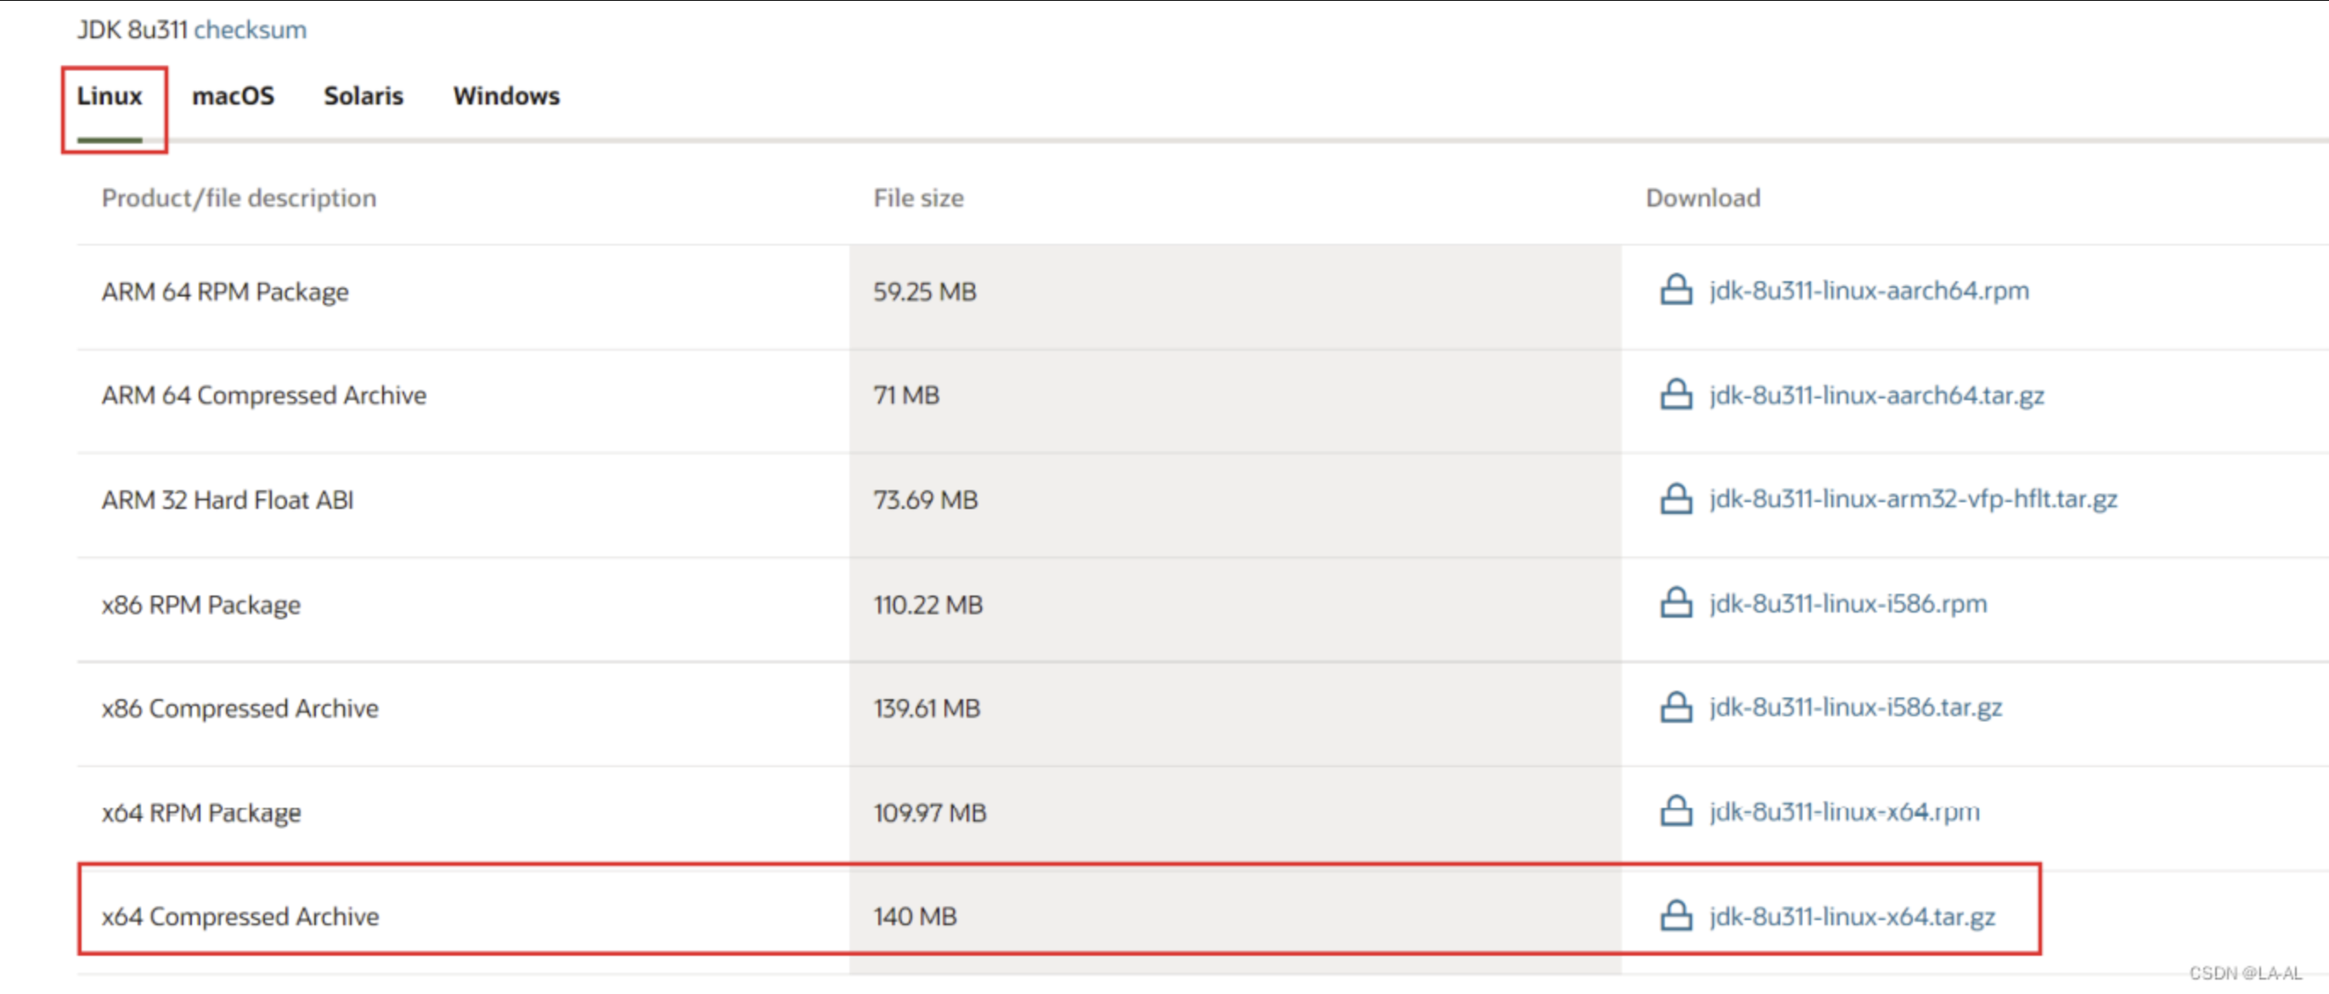Screen dimensions: 2329x994
Task: Click lock icon beside jdk-8u311-linux-x64.rpm
Action: pyautogui.click(x=1675, y=810)
